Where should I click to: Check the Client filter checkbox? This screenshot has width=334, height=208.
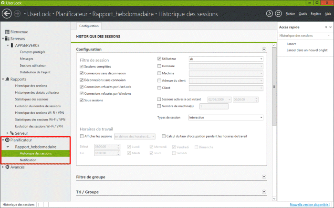(159, 88)
